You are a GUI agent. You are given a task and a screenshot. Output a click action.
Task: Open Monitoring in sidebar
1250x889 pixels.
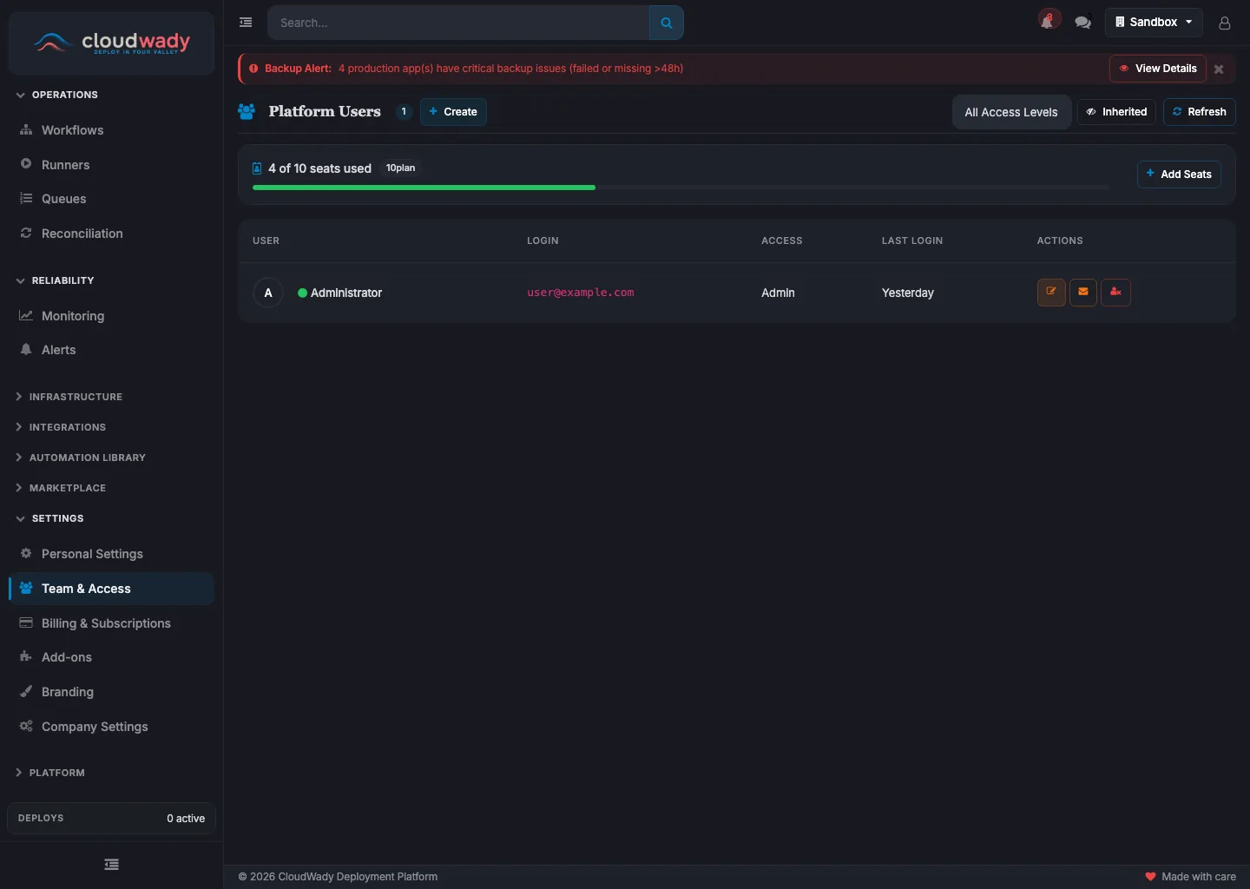point(111,316)
